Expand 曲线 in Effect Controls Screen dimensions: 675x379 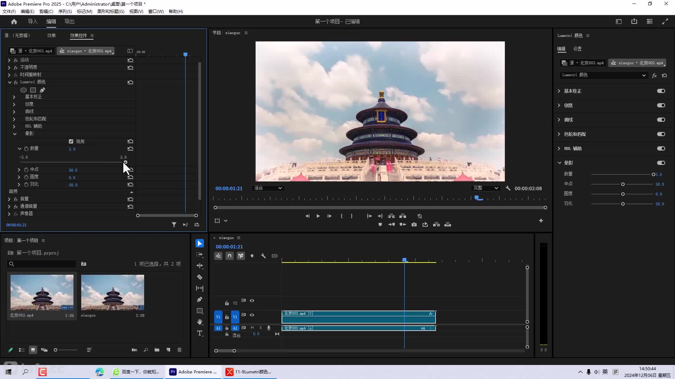click(x=14, y=112)
